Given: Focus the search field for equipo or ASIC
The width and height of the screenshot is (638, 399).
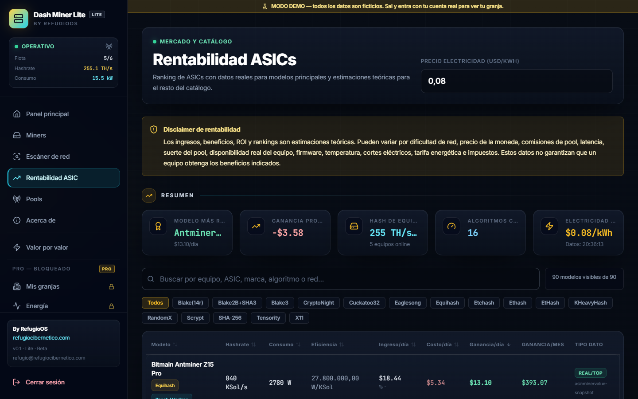Looking at the screenshot, I should tap(341, 279).
